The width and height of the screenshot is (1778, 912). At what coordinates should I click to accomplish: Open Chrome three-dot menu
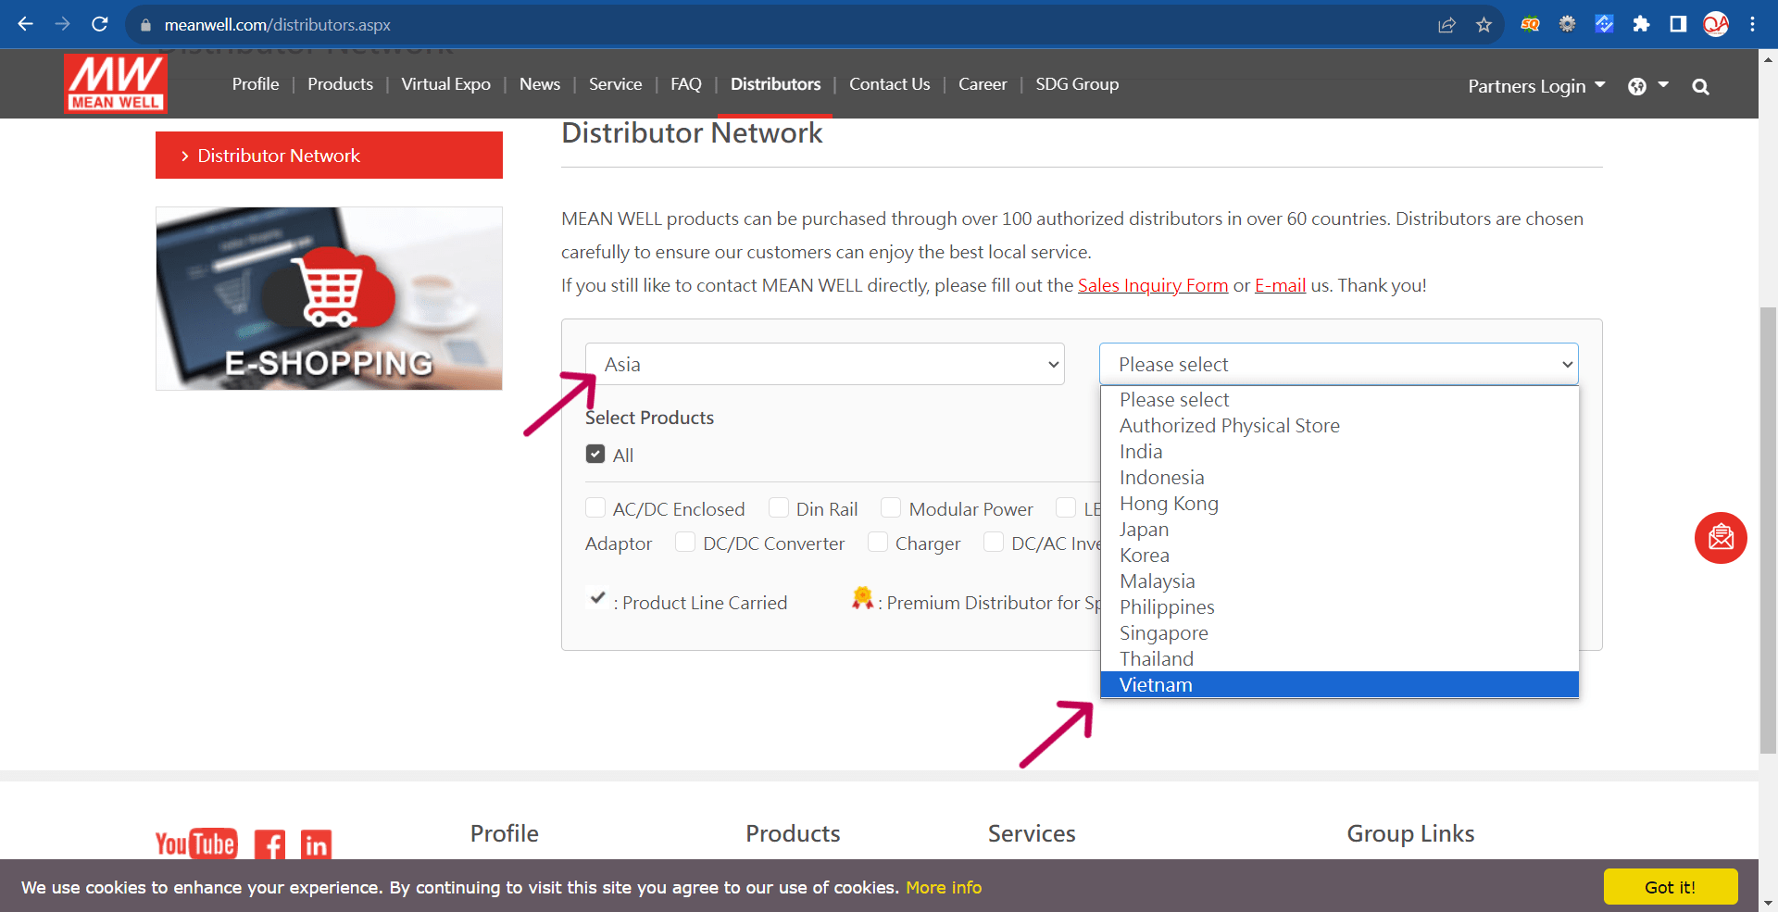coord(1752,24)
